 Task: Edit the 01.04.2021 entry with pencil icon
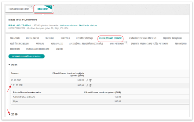[87, 80]
